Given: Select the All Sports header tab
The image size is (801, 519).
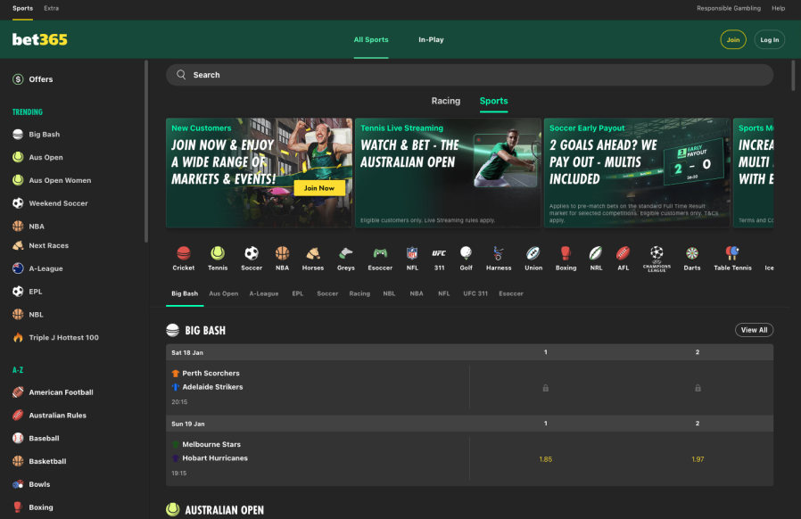Looking at the screenshot, I should (371, 39).
